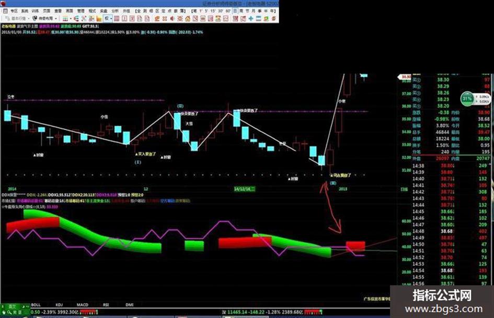The height and width of the screenshot is (318, 494).
Task: Switch chart to 15-minute period
Action: pos(213,11)
